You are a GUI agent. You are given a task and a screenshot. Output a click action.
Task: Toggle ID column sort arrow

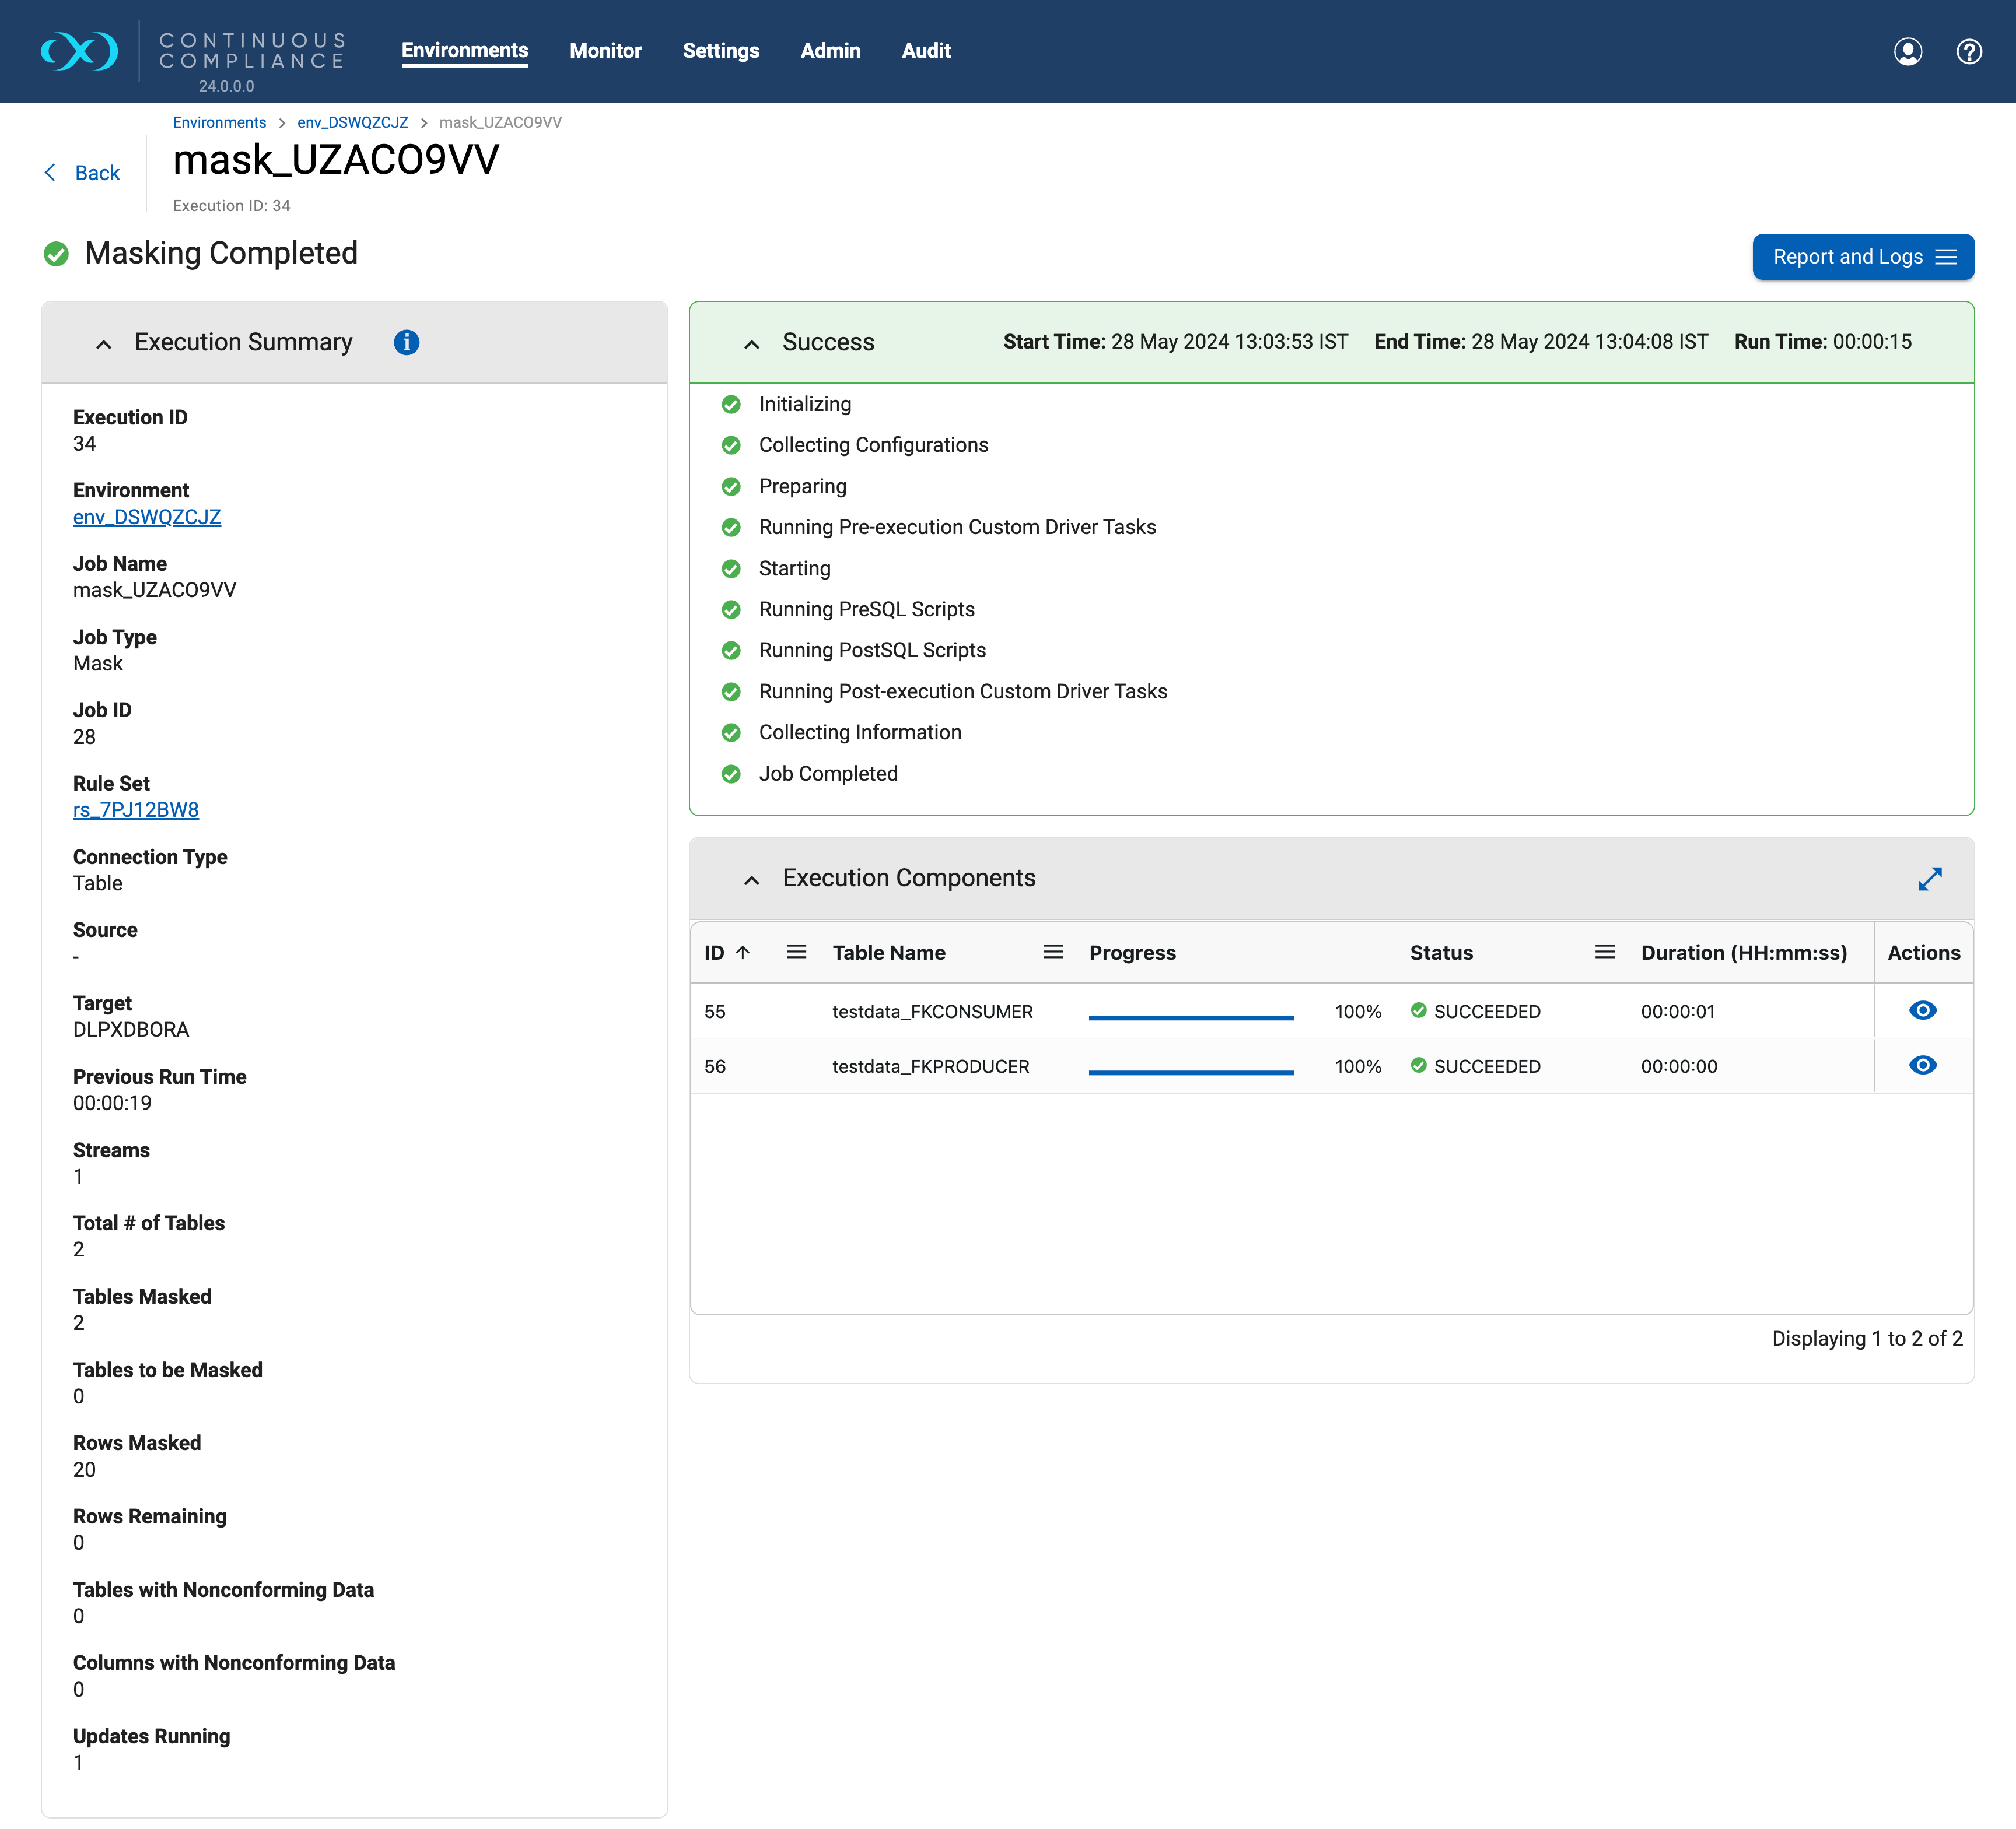pyautogui.click(x=743, y=953)
